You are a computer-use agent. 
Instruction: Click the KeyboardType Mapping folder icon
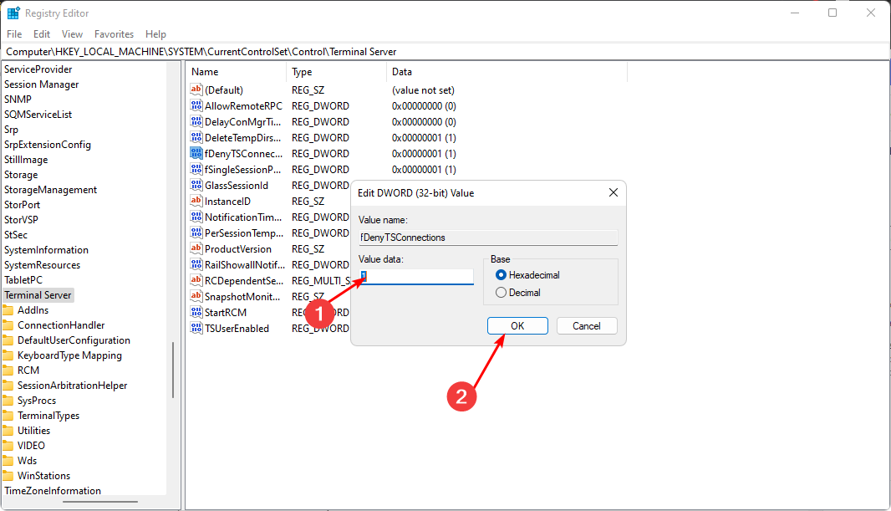coord(8,355)
